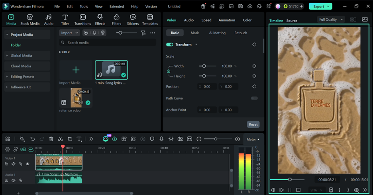Switch preview to Source

(292, 21)
